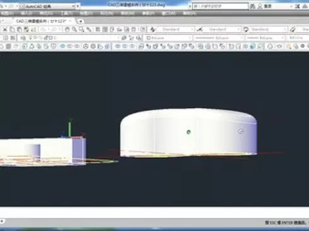The height and width of the screenshot is (231, 309).
Task: Click the Zoom Window icon
Action: click(81, 30)
